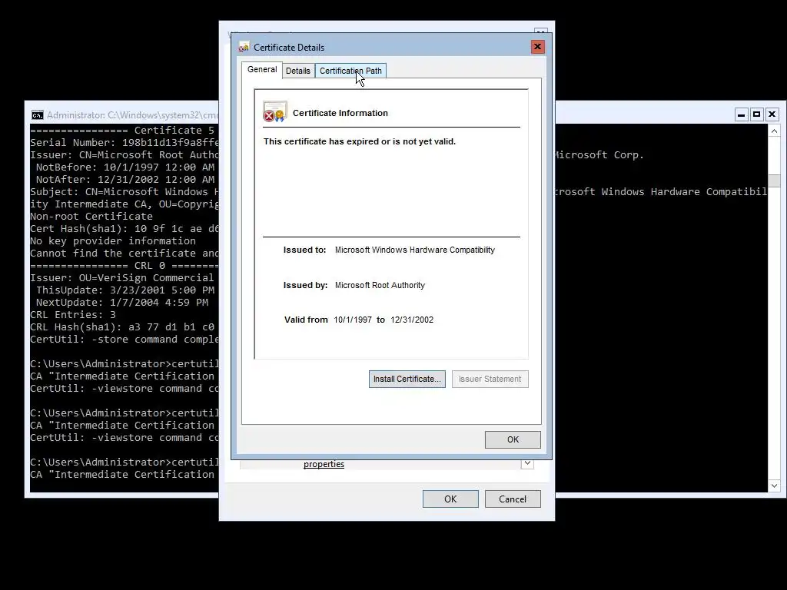Click Cancel in the rear selection dialog
787x590 pixels.
(x=513, y=499)
